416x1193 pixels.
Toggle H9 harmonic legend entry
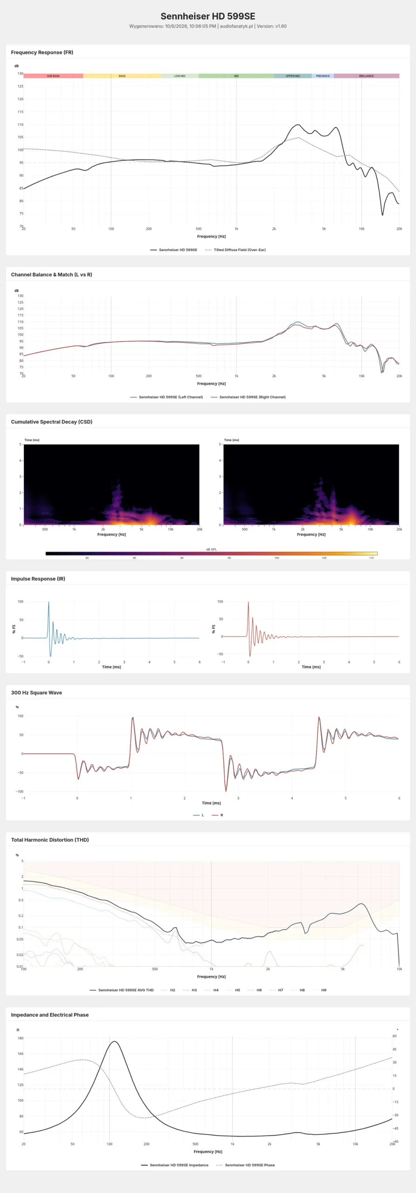(319, 990)
